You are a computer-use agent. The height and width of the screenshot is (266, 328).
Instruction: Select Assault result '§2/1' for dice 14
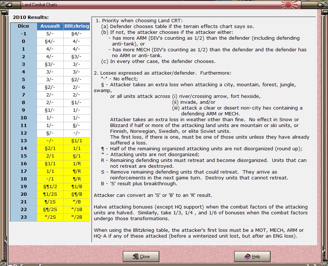pos(50,148)
